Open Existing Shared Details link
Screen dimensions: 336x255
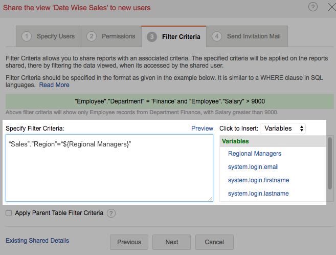37,241
